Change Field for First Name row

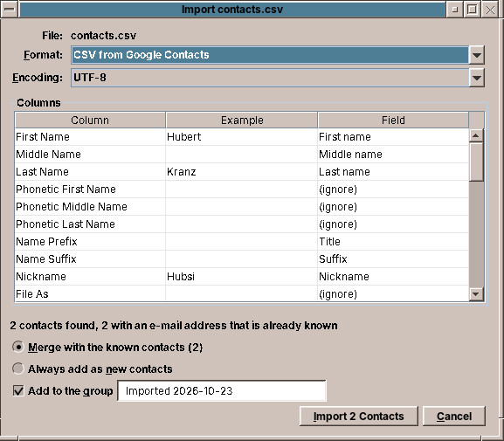click(393, 137)
